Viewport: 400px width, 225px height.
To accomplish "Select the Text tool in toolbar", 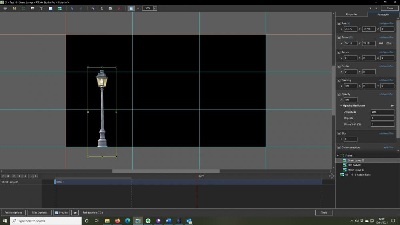I will tap(42, 8).
